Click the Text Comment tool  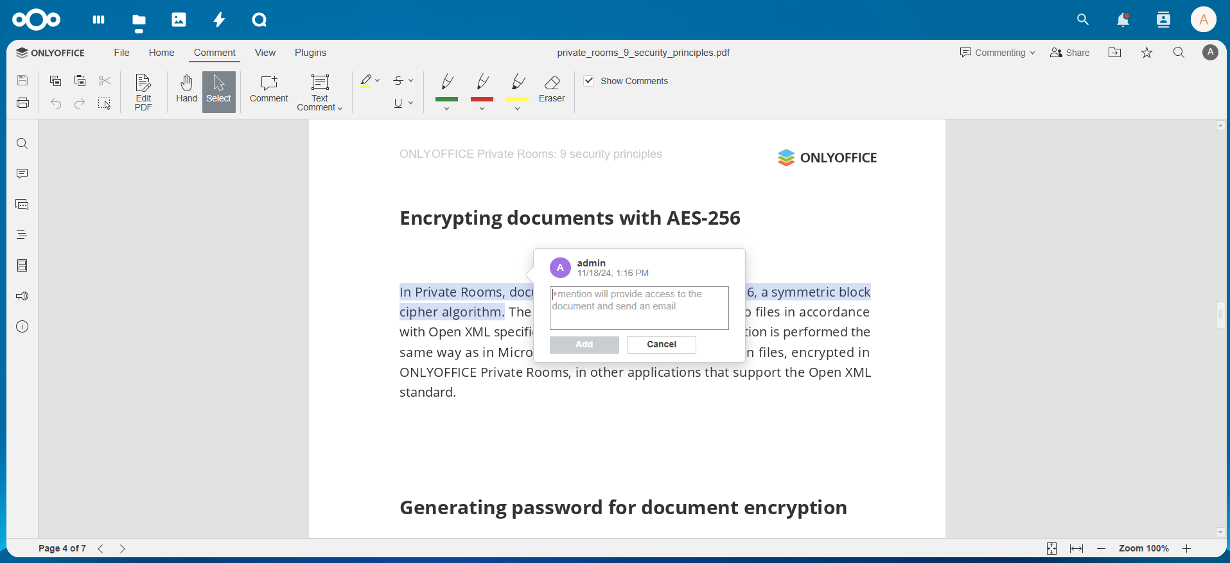pos(320,92)
